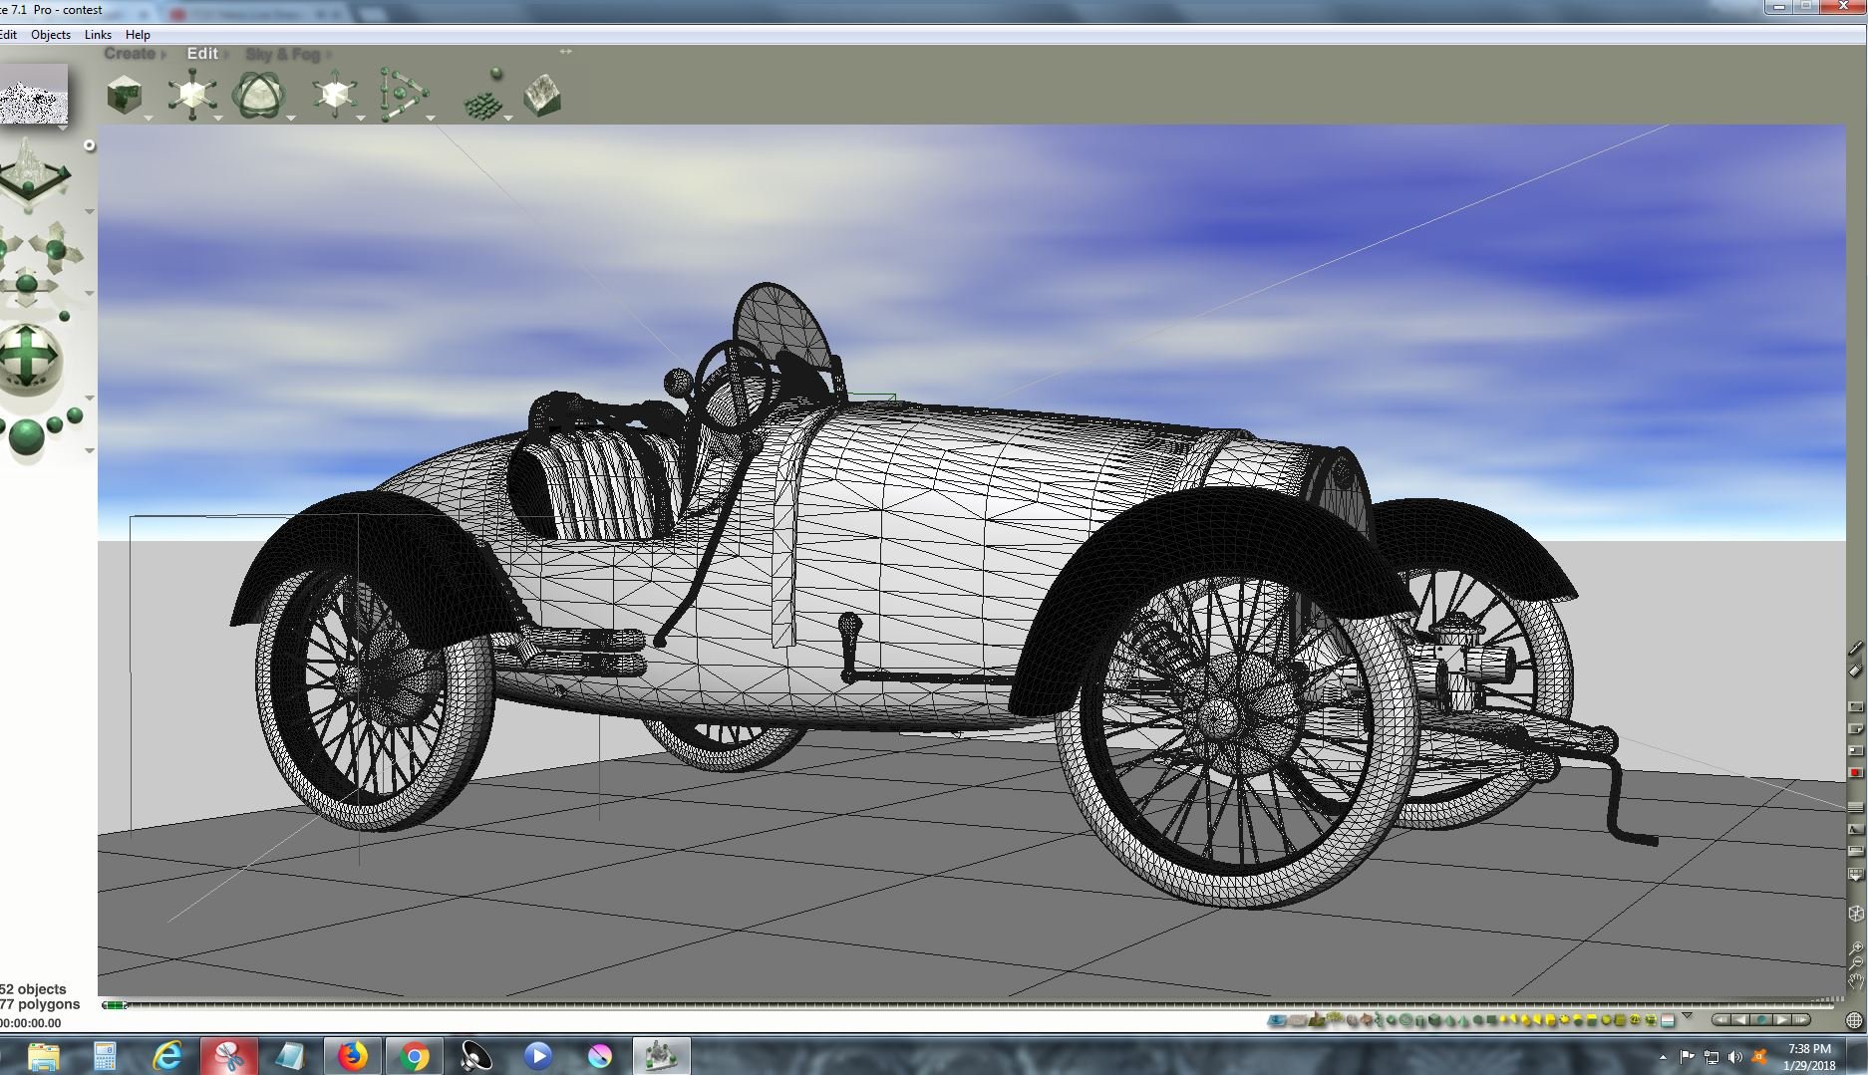Click the volume icon in system tray

(x=1735, y=1057)
